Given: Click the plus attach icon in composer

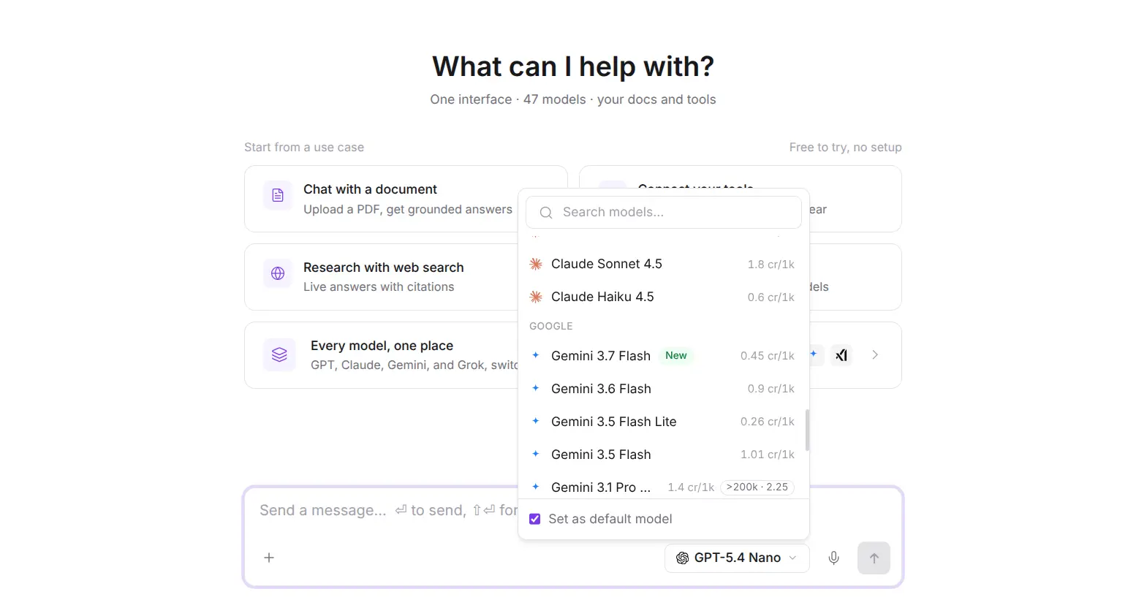Looking at the screenshot, I should (x=269, y=558).
